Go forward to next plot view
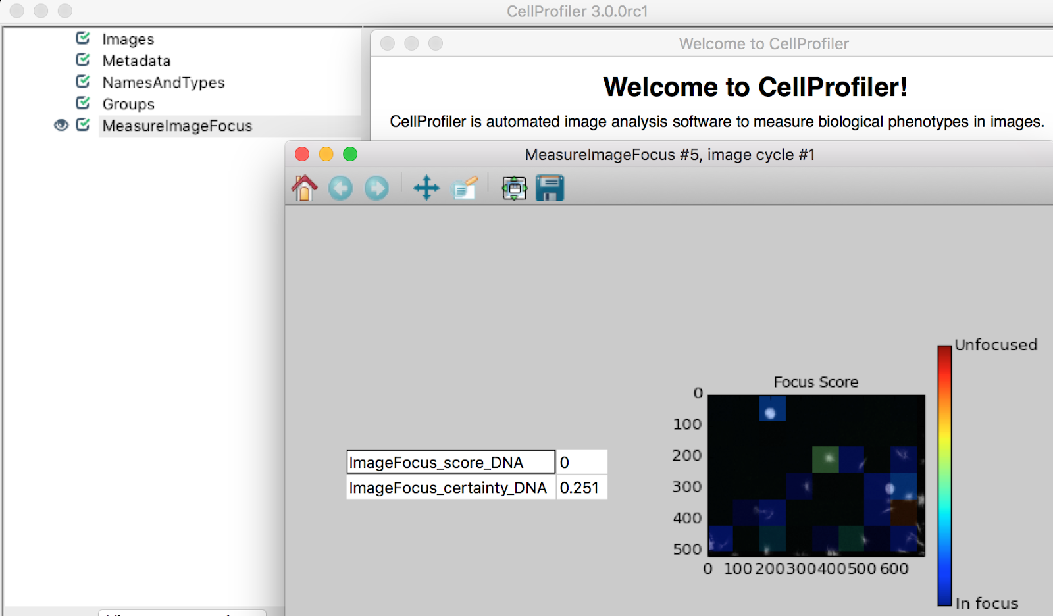The height and width of the screenshot is (616, 1053). [376, 188]
